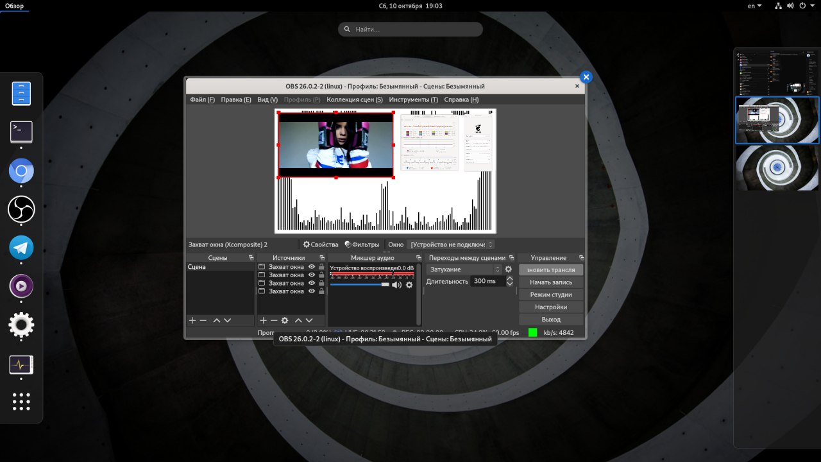Undock the Источники panel
This screenshot has height=462, width=821.
tap(321, 258)
